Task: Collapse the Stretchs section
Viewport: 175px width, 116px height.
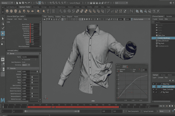Action: point(8,68)
